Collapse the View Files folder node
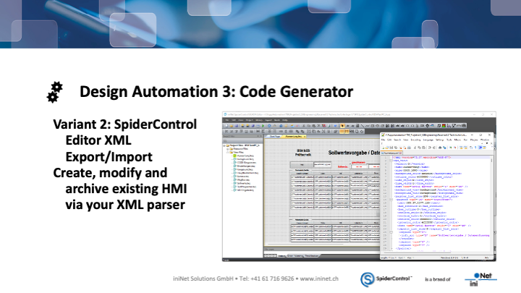 click(228, 153)
